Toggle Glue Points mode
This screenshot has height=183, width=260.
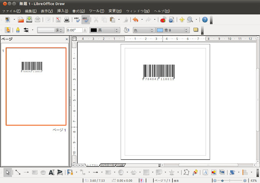pyautogui.click(x=195, y=172)
